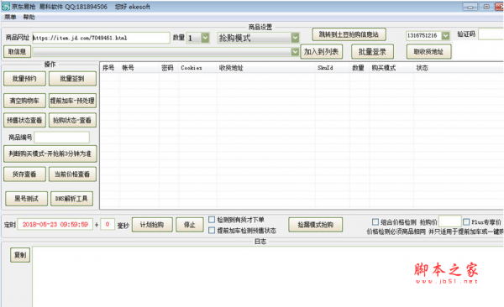The image size is (504, 307).
Task: Click the 毫秒 offset input field
Action: tap(108, 224)
